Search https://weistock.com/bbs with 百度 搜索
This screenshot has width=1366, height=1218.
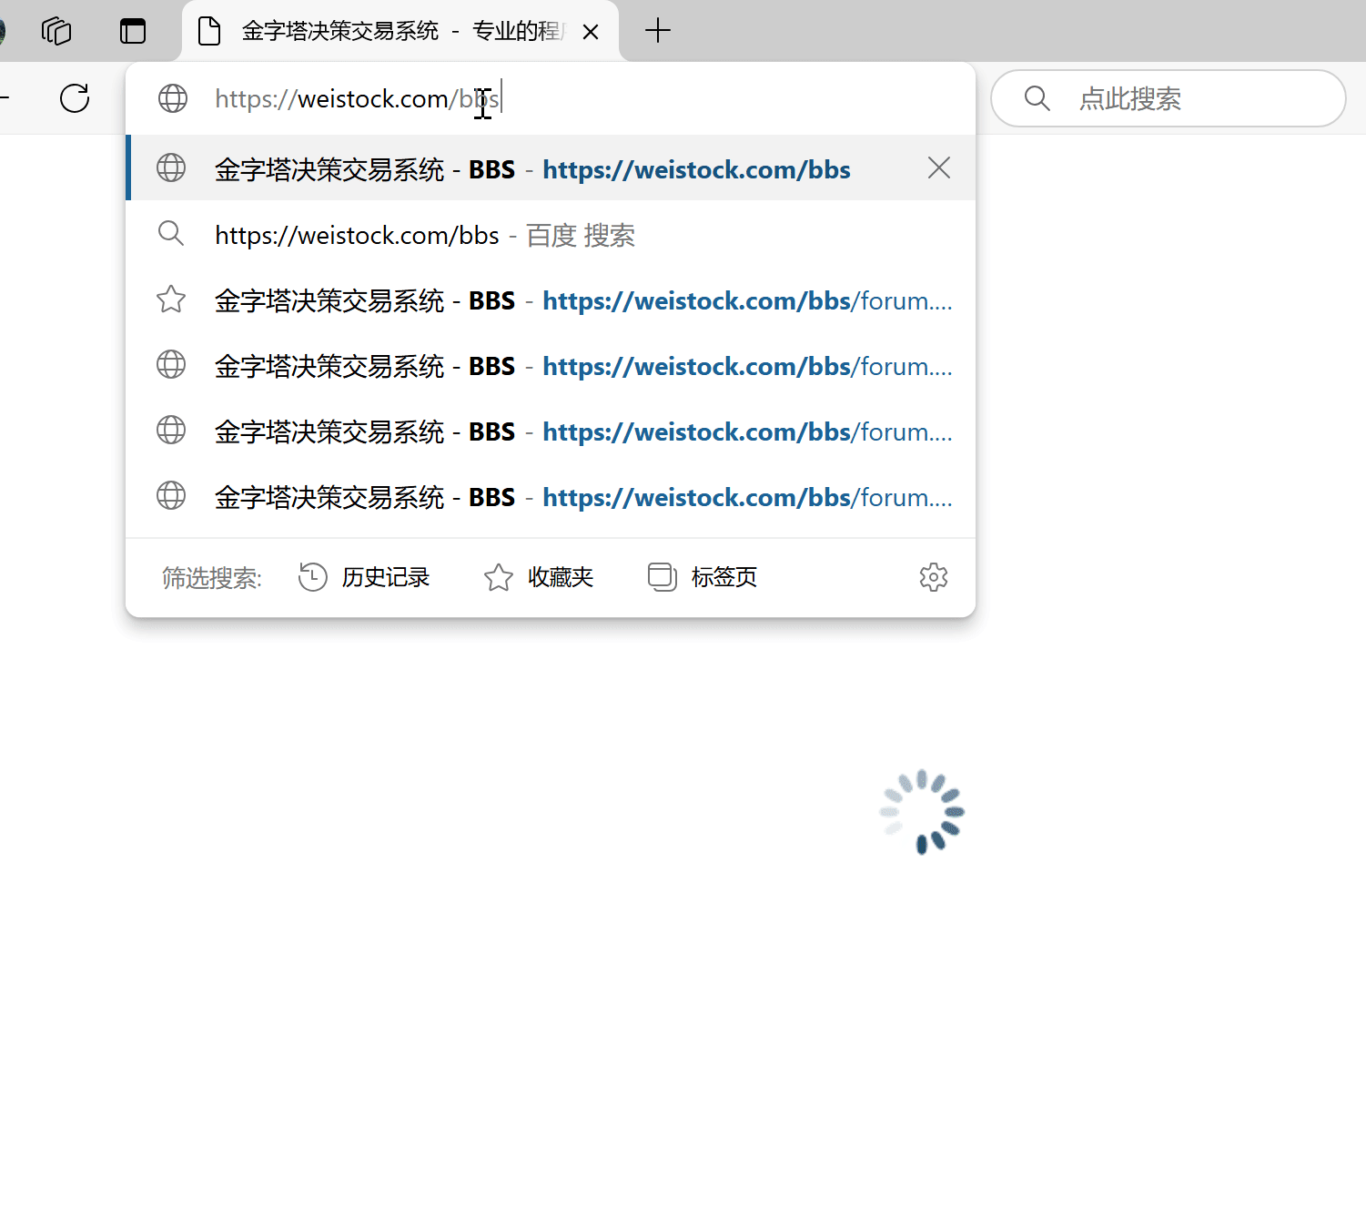point(551,235)
